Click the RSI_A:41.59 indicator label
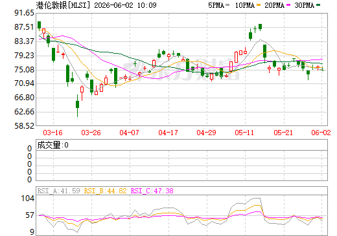 coord(58,191)
